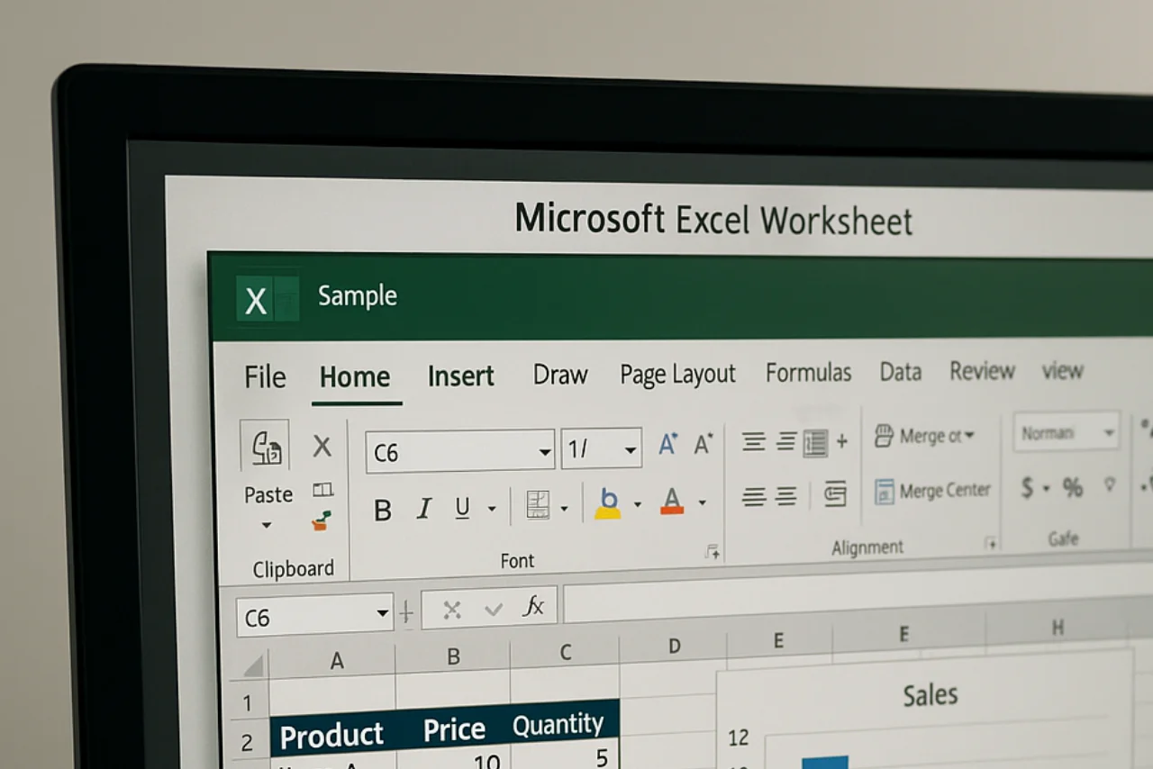The height and width of the screenshot is (769, 1153).
Task: Open the Normal cell style combo box
Action: pyautogui.click(x=1066, y=431)
